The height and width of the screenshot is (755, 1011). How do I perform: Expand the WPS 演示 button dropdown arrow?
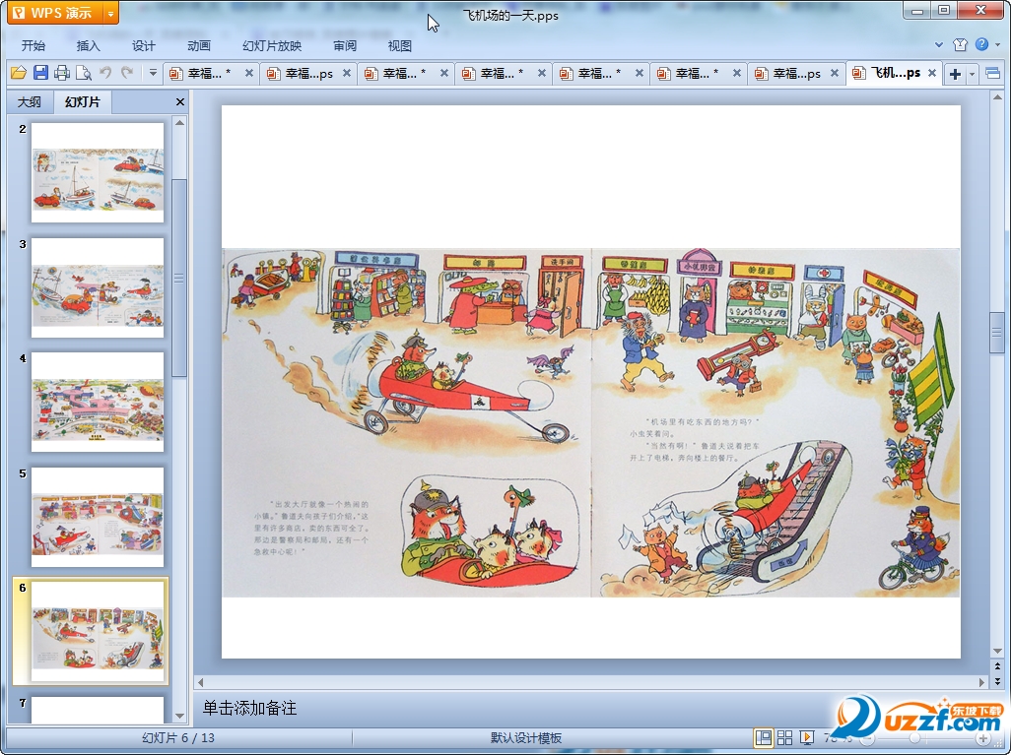click(x=111, y=12)
